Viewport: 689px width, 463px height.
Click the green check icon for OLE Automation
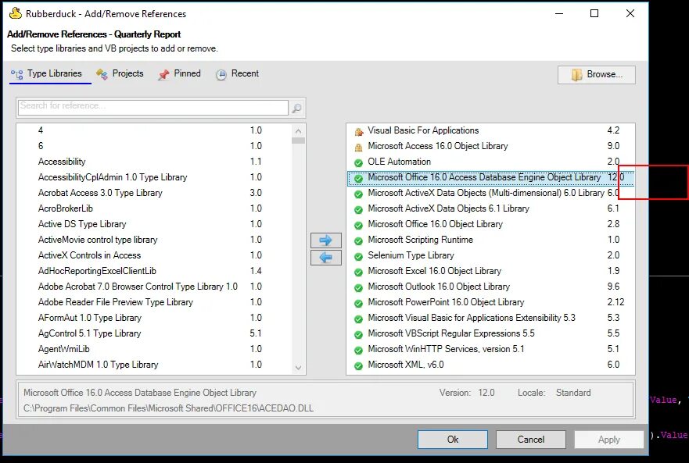(x=358, y=163)
